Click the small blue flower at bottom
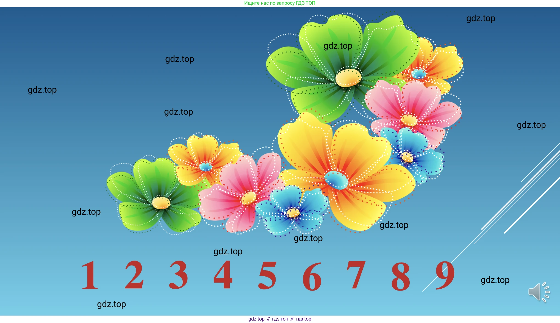560x323 pixels. click(293, 212)
